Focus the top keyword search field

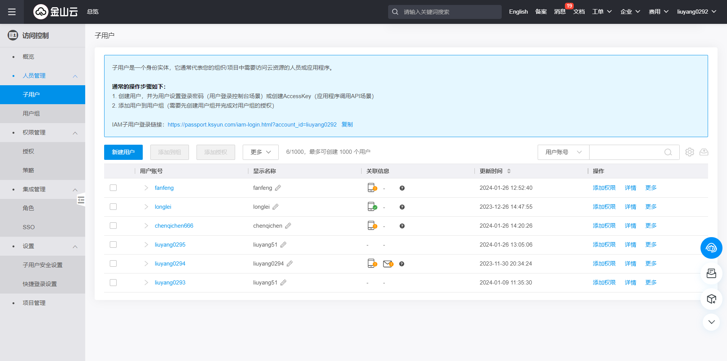click(x=449, y=12)
